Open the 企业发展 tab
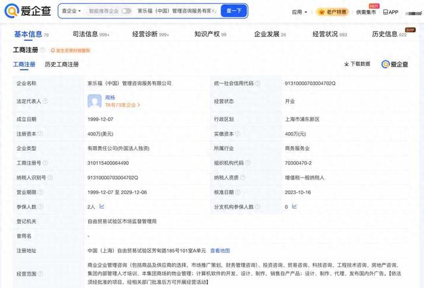The height and width of the screenshot is (288, 424). (x=270, y=34)
